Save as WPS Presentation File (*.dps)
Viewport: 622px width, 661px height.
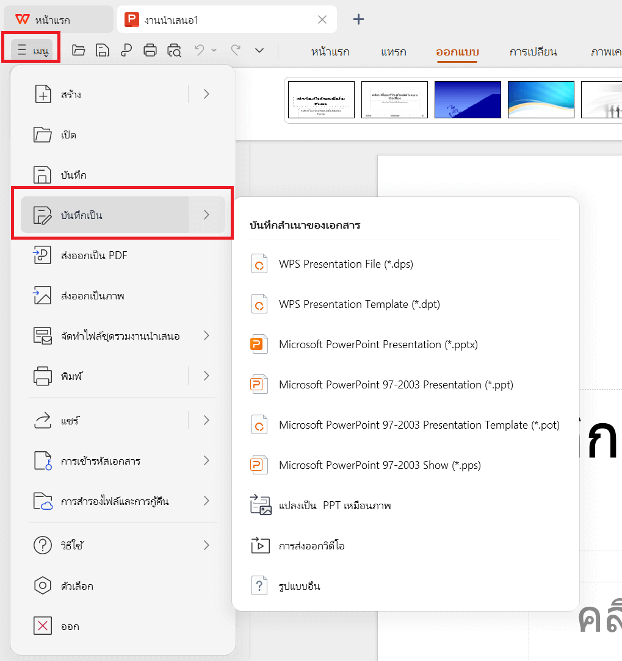(x=405, y=264)
